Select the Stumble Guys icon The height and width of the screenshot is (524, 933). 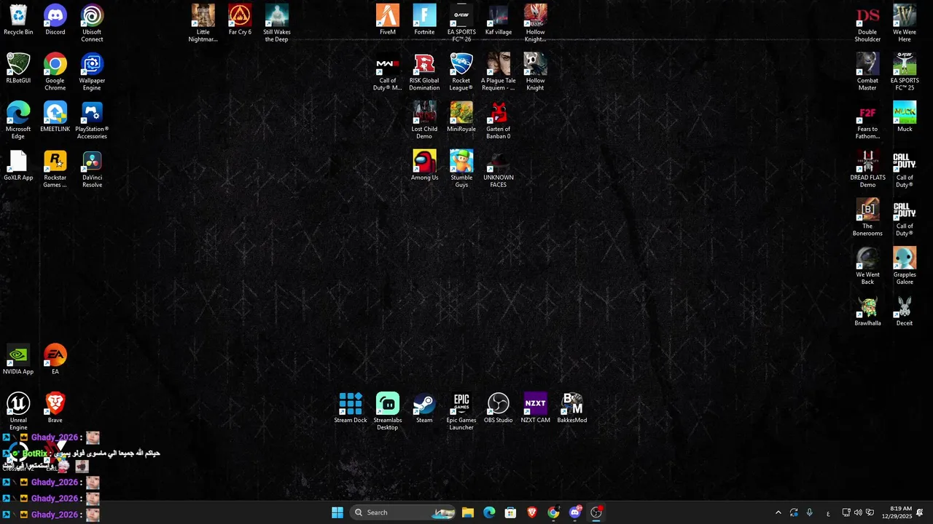461,169
